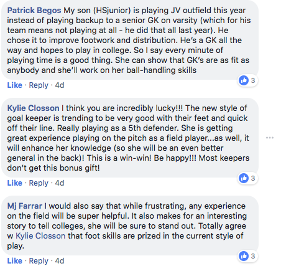Click the 4d timestamp under Mj Farrar's comment
281x271 pixels.
pyautogui.click(x=60, y=261)
